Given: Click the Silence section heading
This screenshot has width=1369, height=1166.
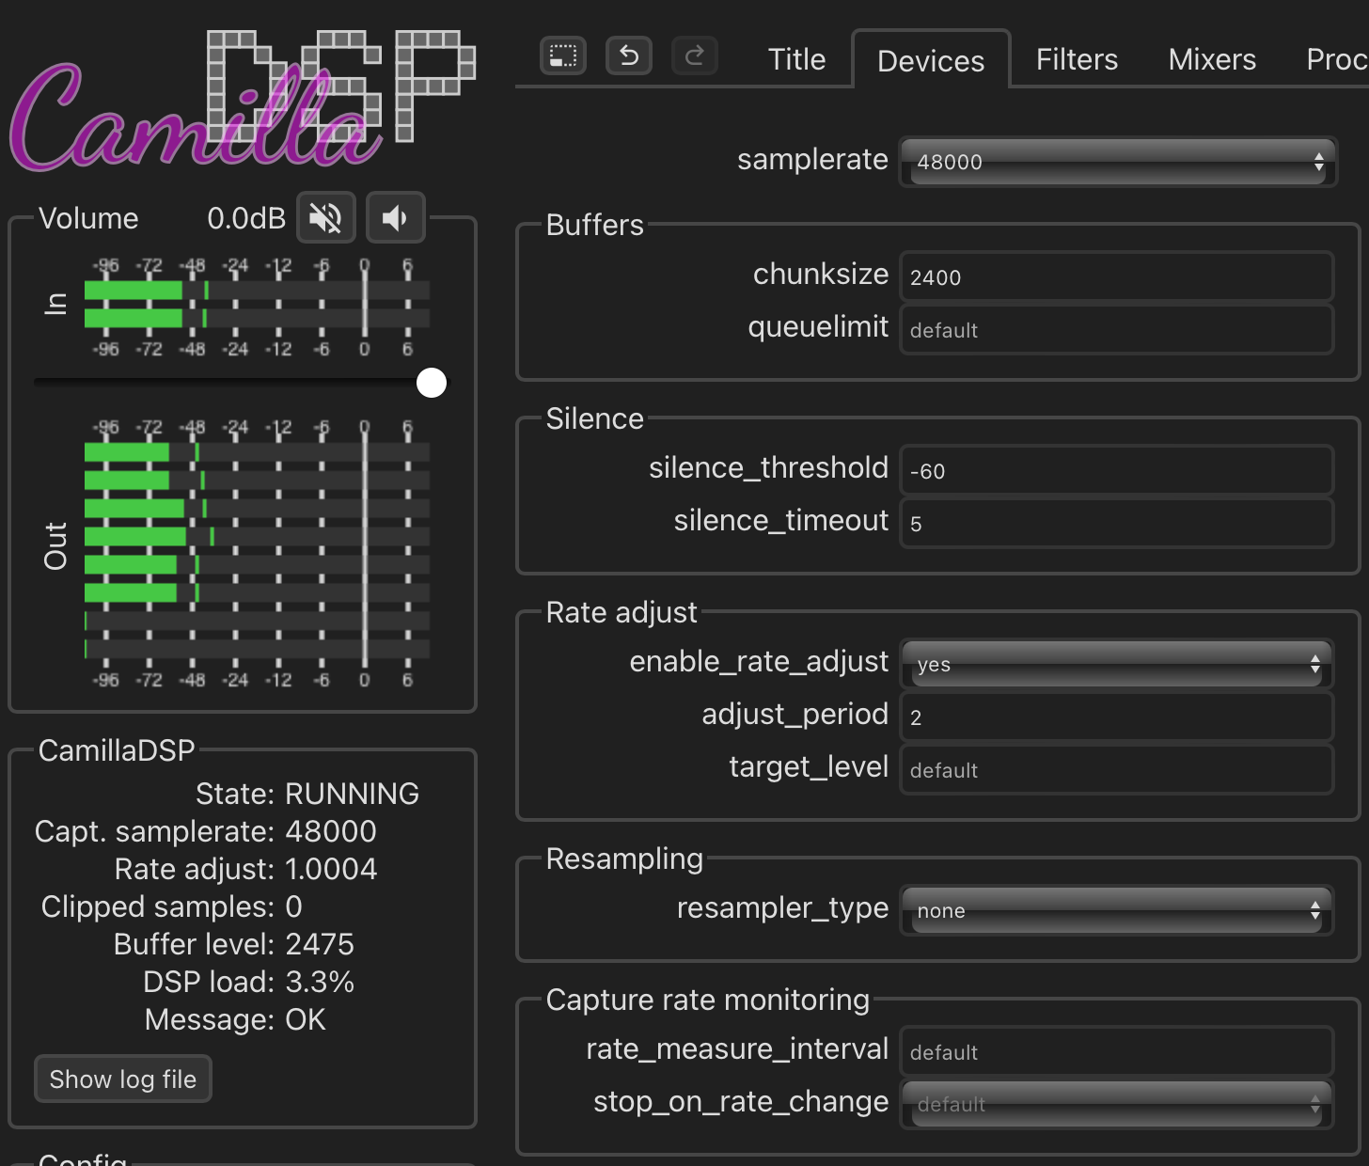Looking at the screenshot, I should (x=594, y=418).
